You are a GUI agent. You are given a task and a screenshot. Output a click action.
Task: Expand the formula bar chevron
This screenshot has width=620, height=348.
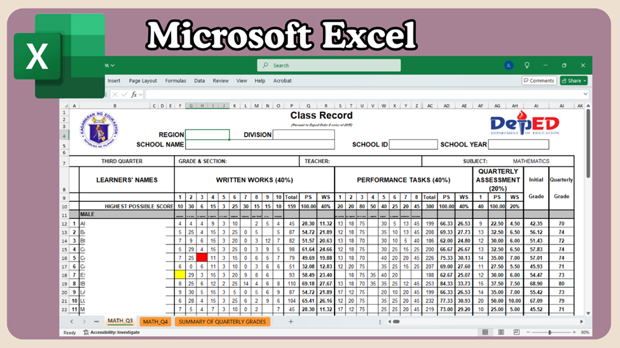point(585,94)
